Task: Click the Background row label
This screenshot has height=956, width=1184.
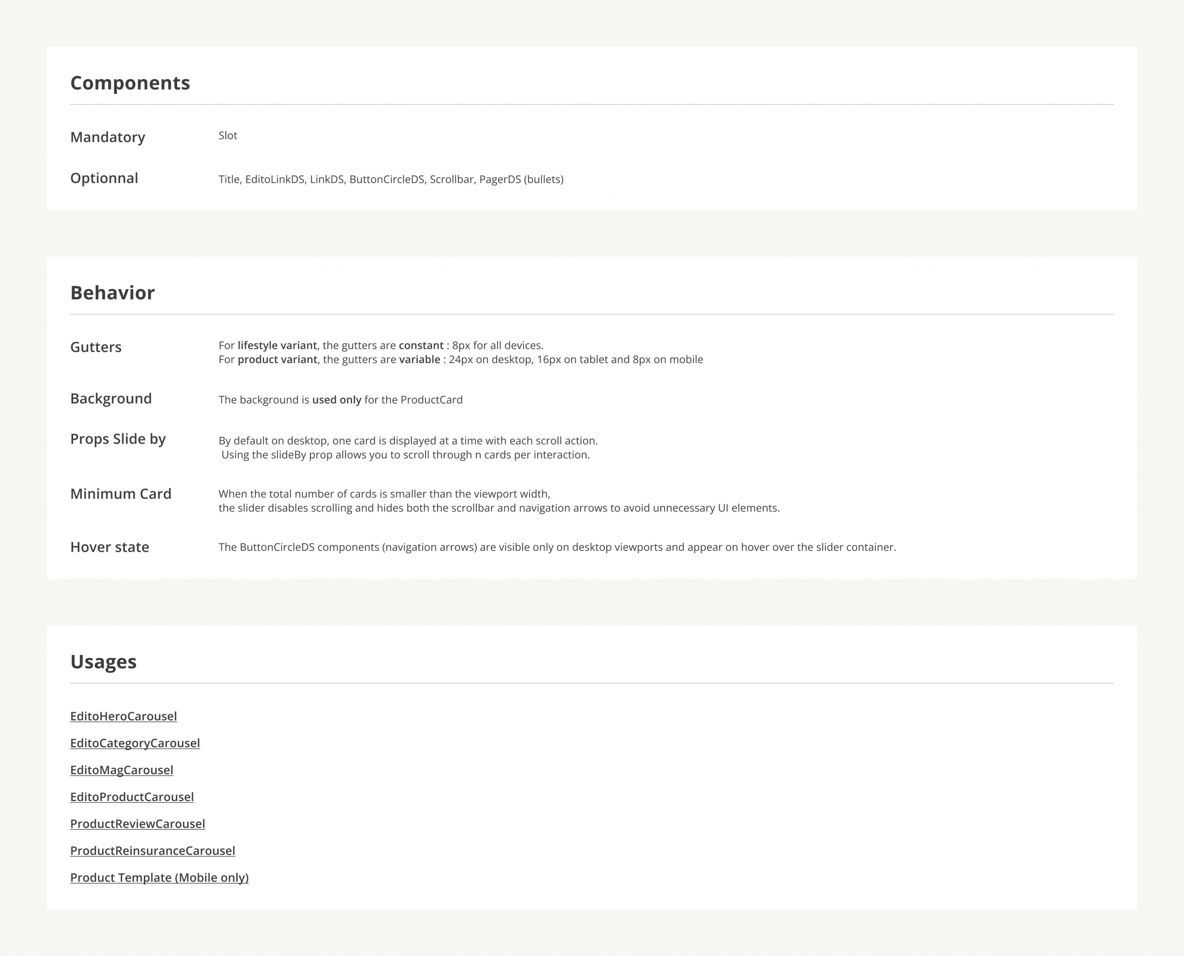Action: click(x=111, y=398)
